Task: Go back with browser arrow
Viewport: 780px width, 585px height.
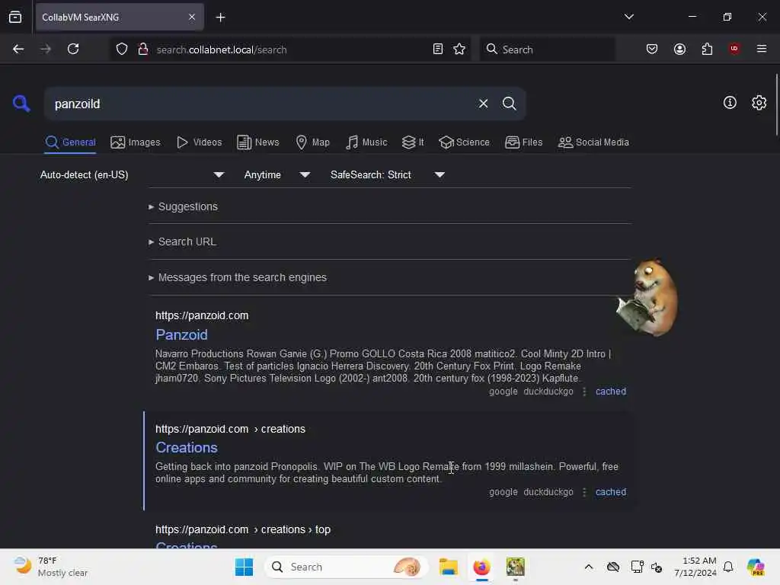Action: [x=18, y=49]
